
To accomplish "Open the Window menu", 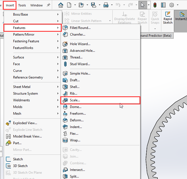I will tap(37, 5).
